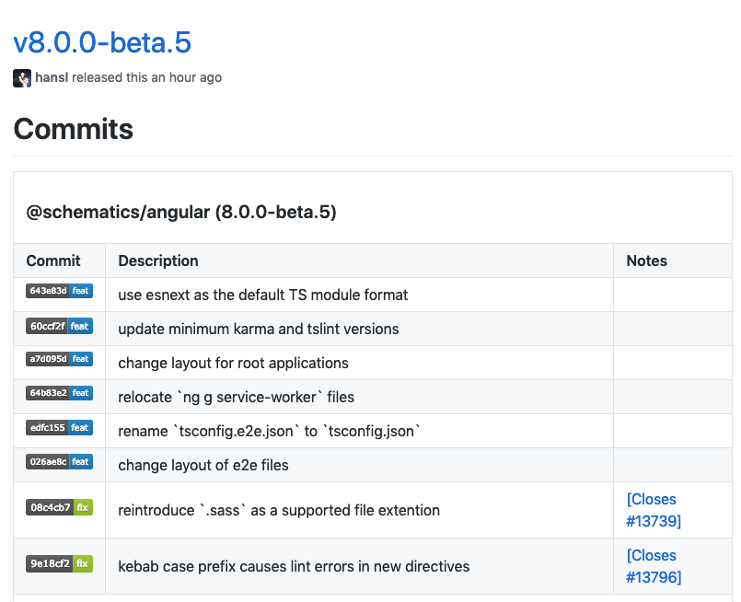The image size is (741, 602).
Task: Click commit badge 64b83e2 feat
Action: click(x=59, y=393)
